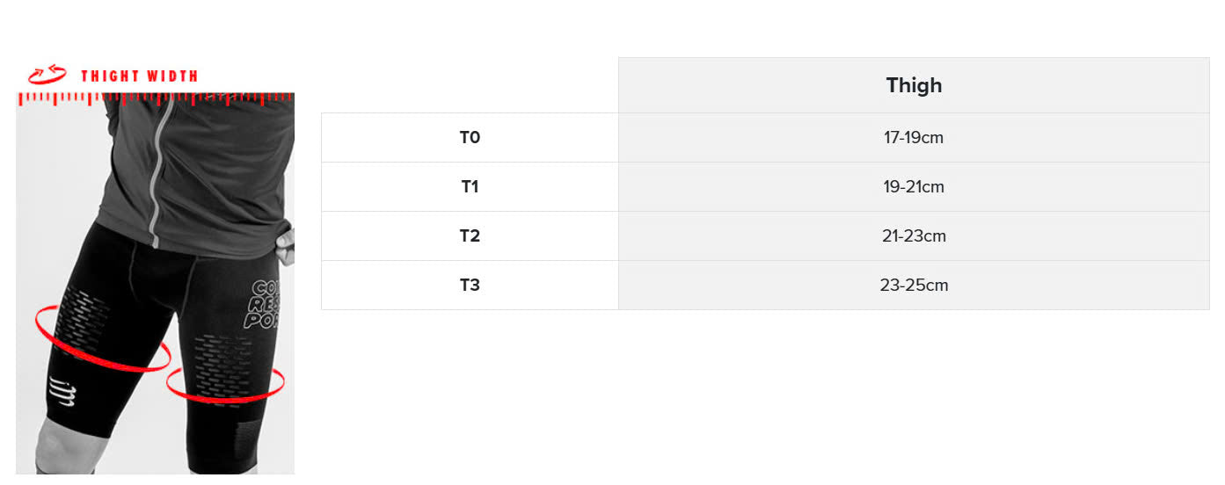Click the red rotating arrows icon

pos(47,74)
